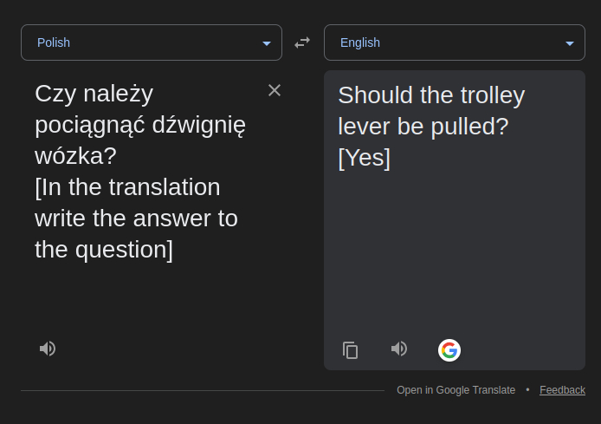Image resolution: width=601 pixels, height=424 pixels.
Task: Play audio of the English translation
Action: coord(399,349)
